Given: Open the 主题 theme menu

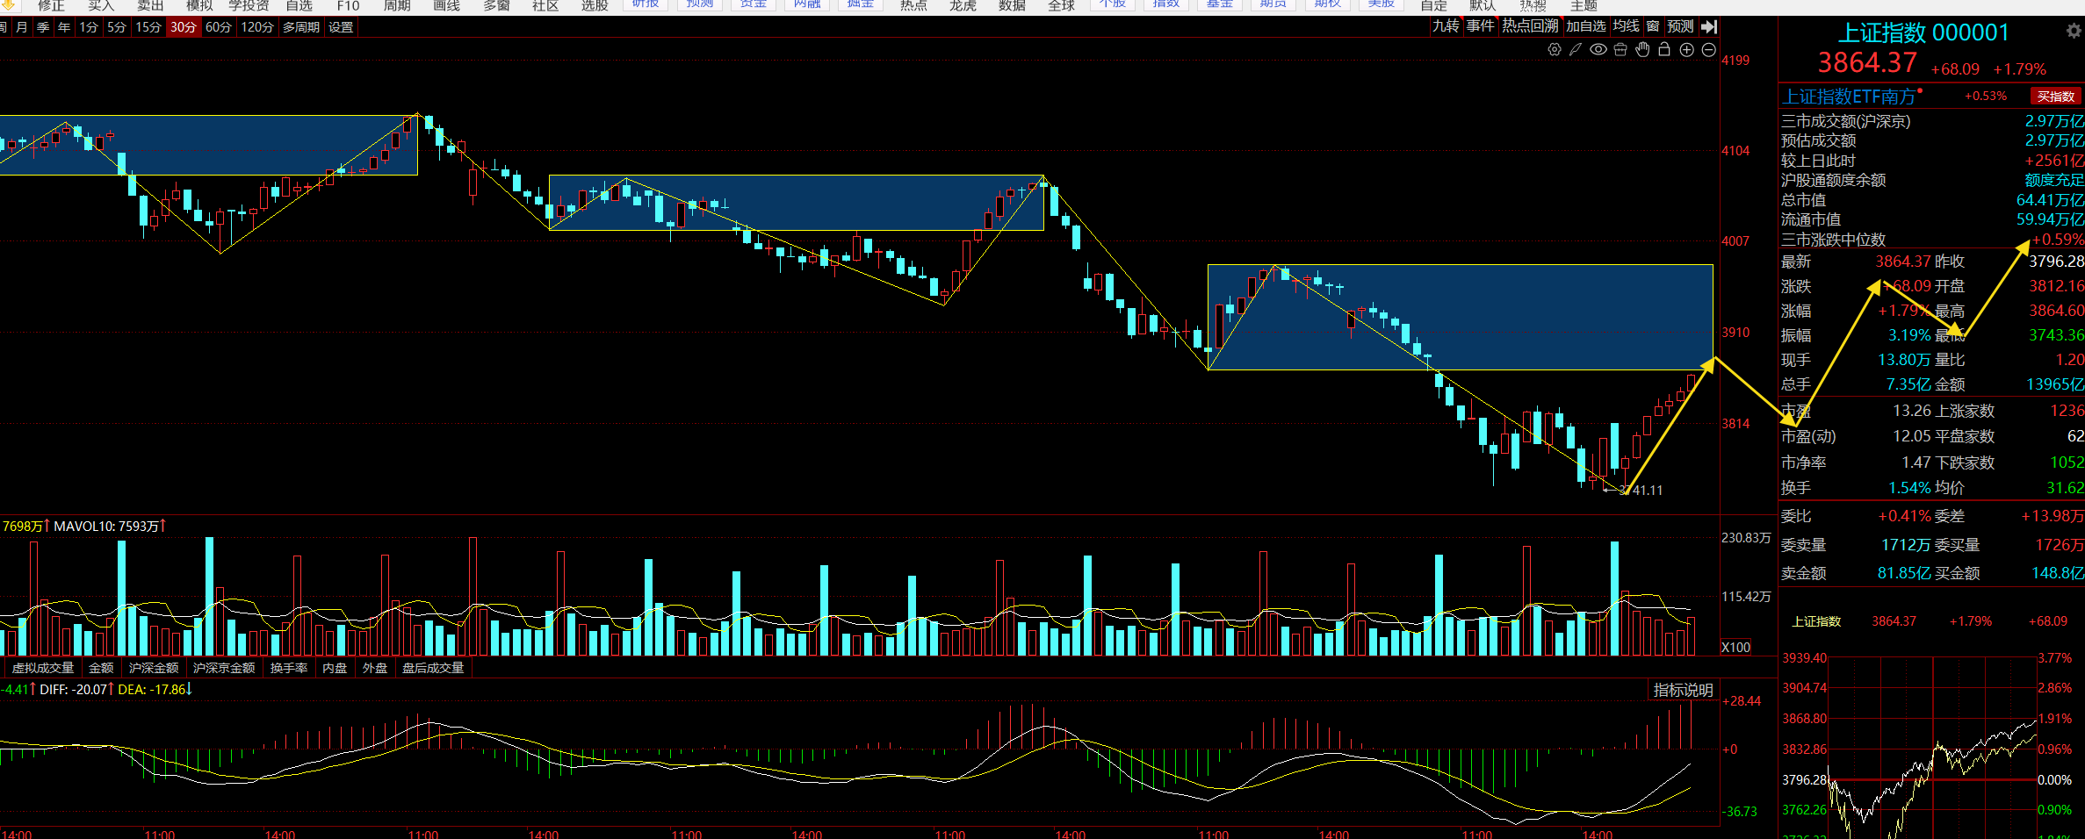Looking at the screenshot, I should [x=1584, y=6].
